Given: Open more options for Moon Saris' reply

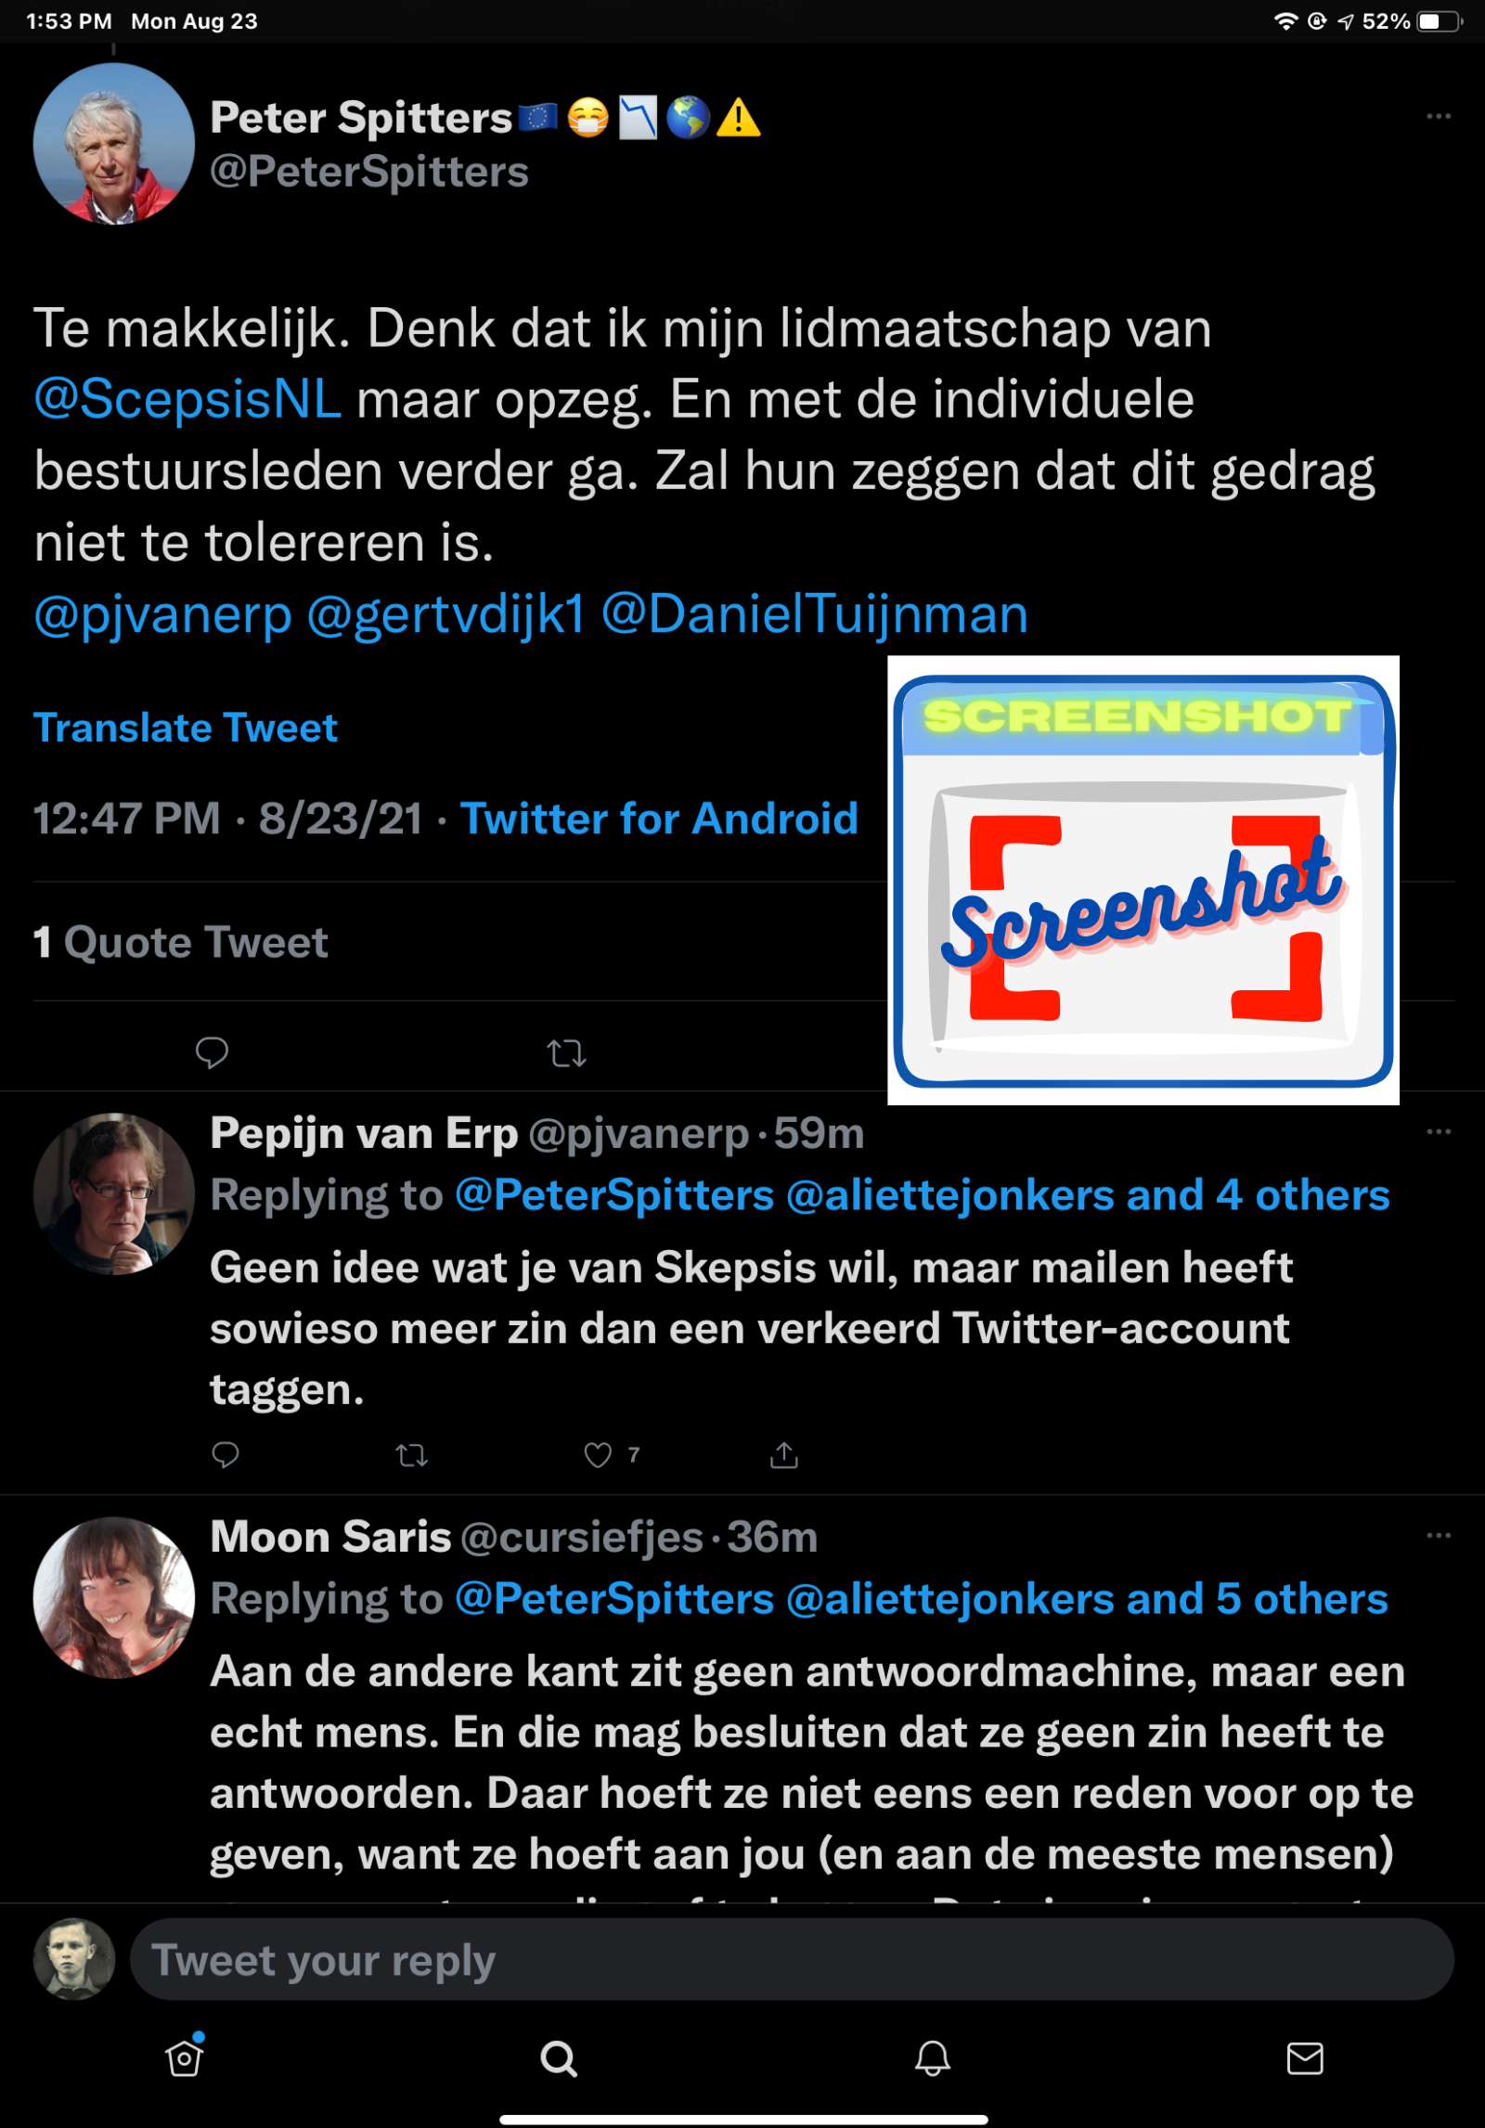Looking at the screenshot, I should coord(1438,1536).
